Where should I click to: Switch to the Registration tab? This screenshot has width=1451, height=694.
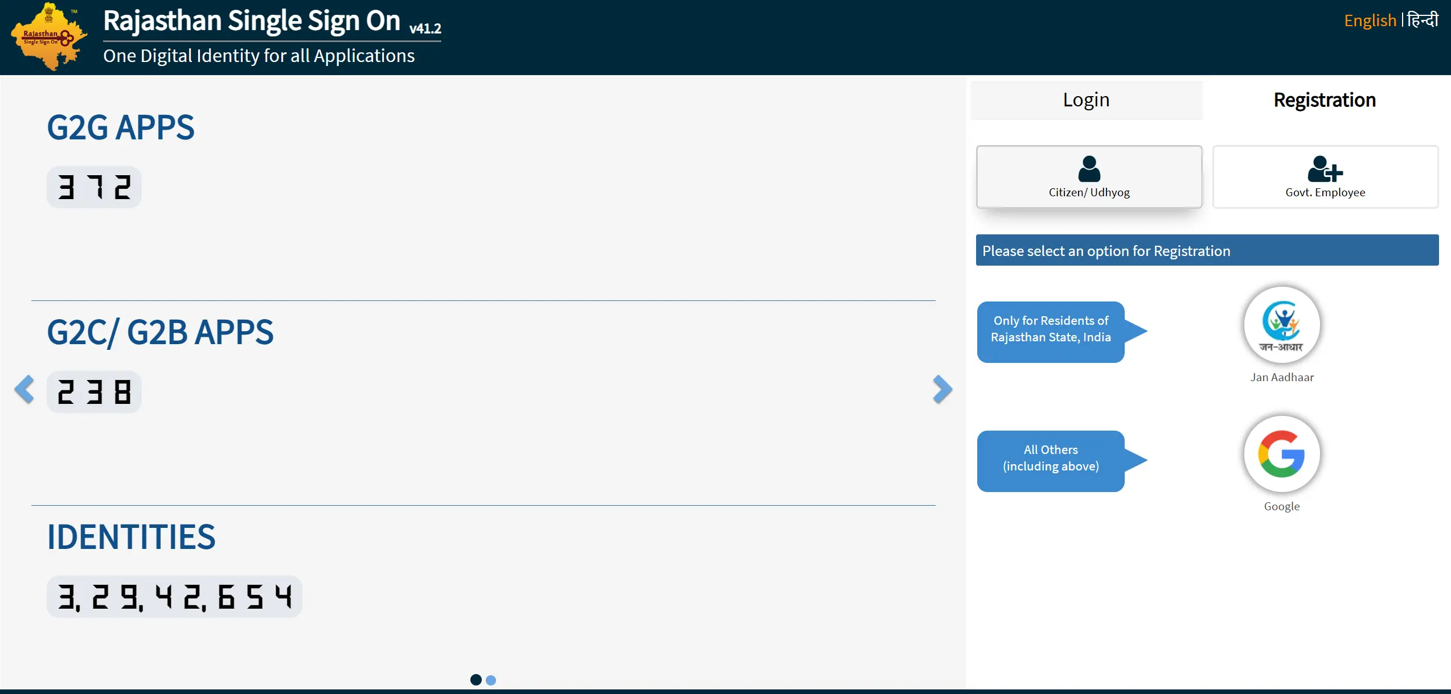pos(1324,100)
